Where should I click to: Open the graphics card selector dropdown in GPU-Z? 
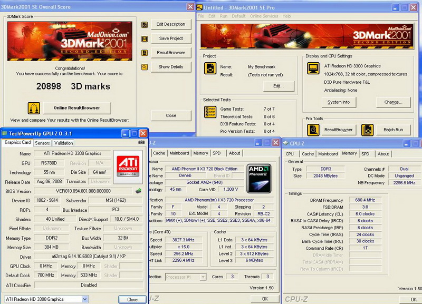point(84,299)
